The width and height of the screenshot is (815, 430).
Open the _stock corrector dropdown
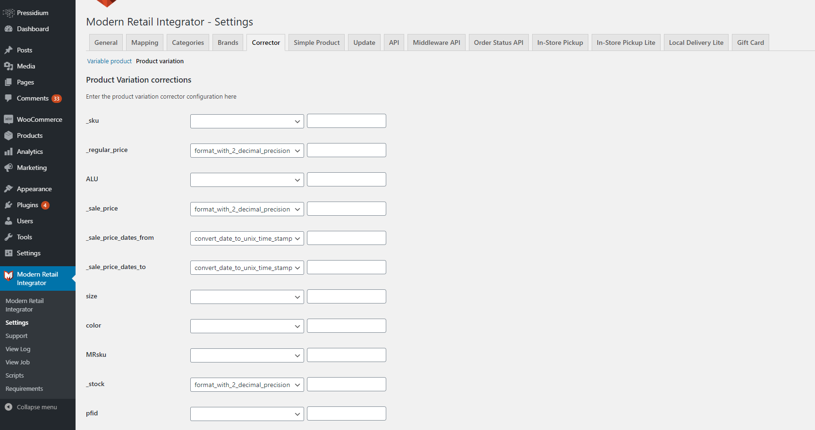point(247,385)
